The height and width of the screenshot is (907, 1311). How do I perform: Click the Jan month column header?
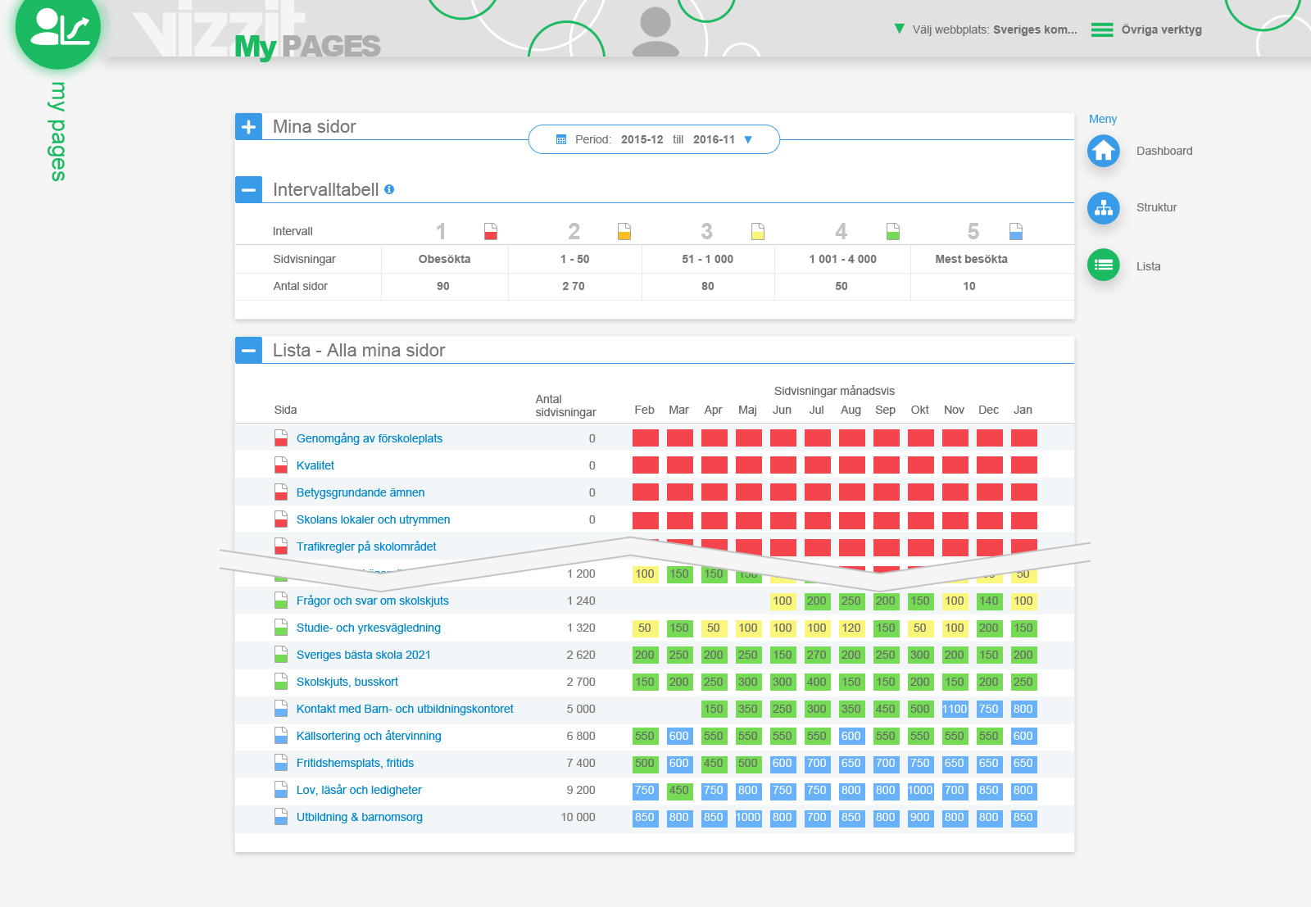pyautogui.click(x=1023, y=410)
